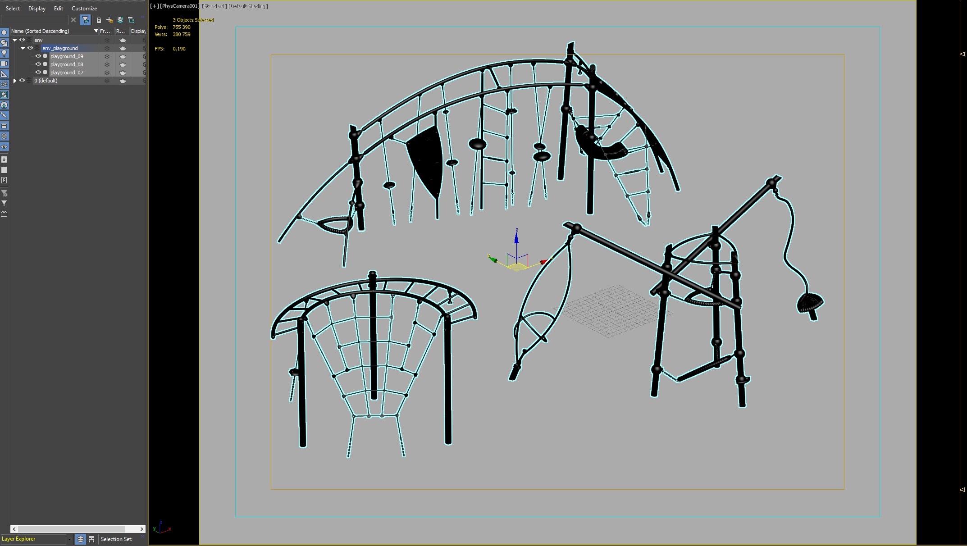Hide the 0 (default) layer eye icon
The image size is (967, 546).
pyautogui.click(x=22, y=81)
